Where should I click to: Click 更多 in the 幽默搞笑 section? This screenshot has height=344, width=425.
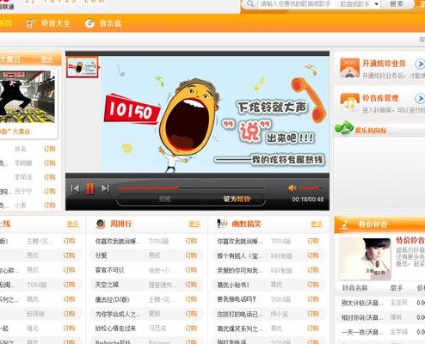click(317, 224)
